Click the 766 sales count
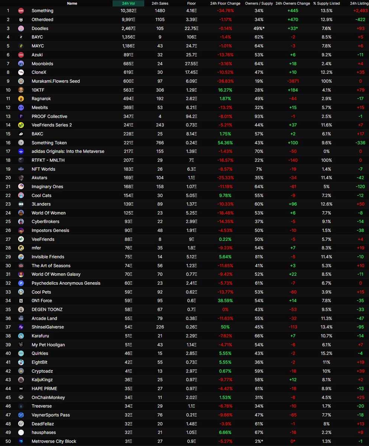This screenshot has height=446, width=369. pyautogui.click(x=160, y=143)
